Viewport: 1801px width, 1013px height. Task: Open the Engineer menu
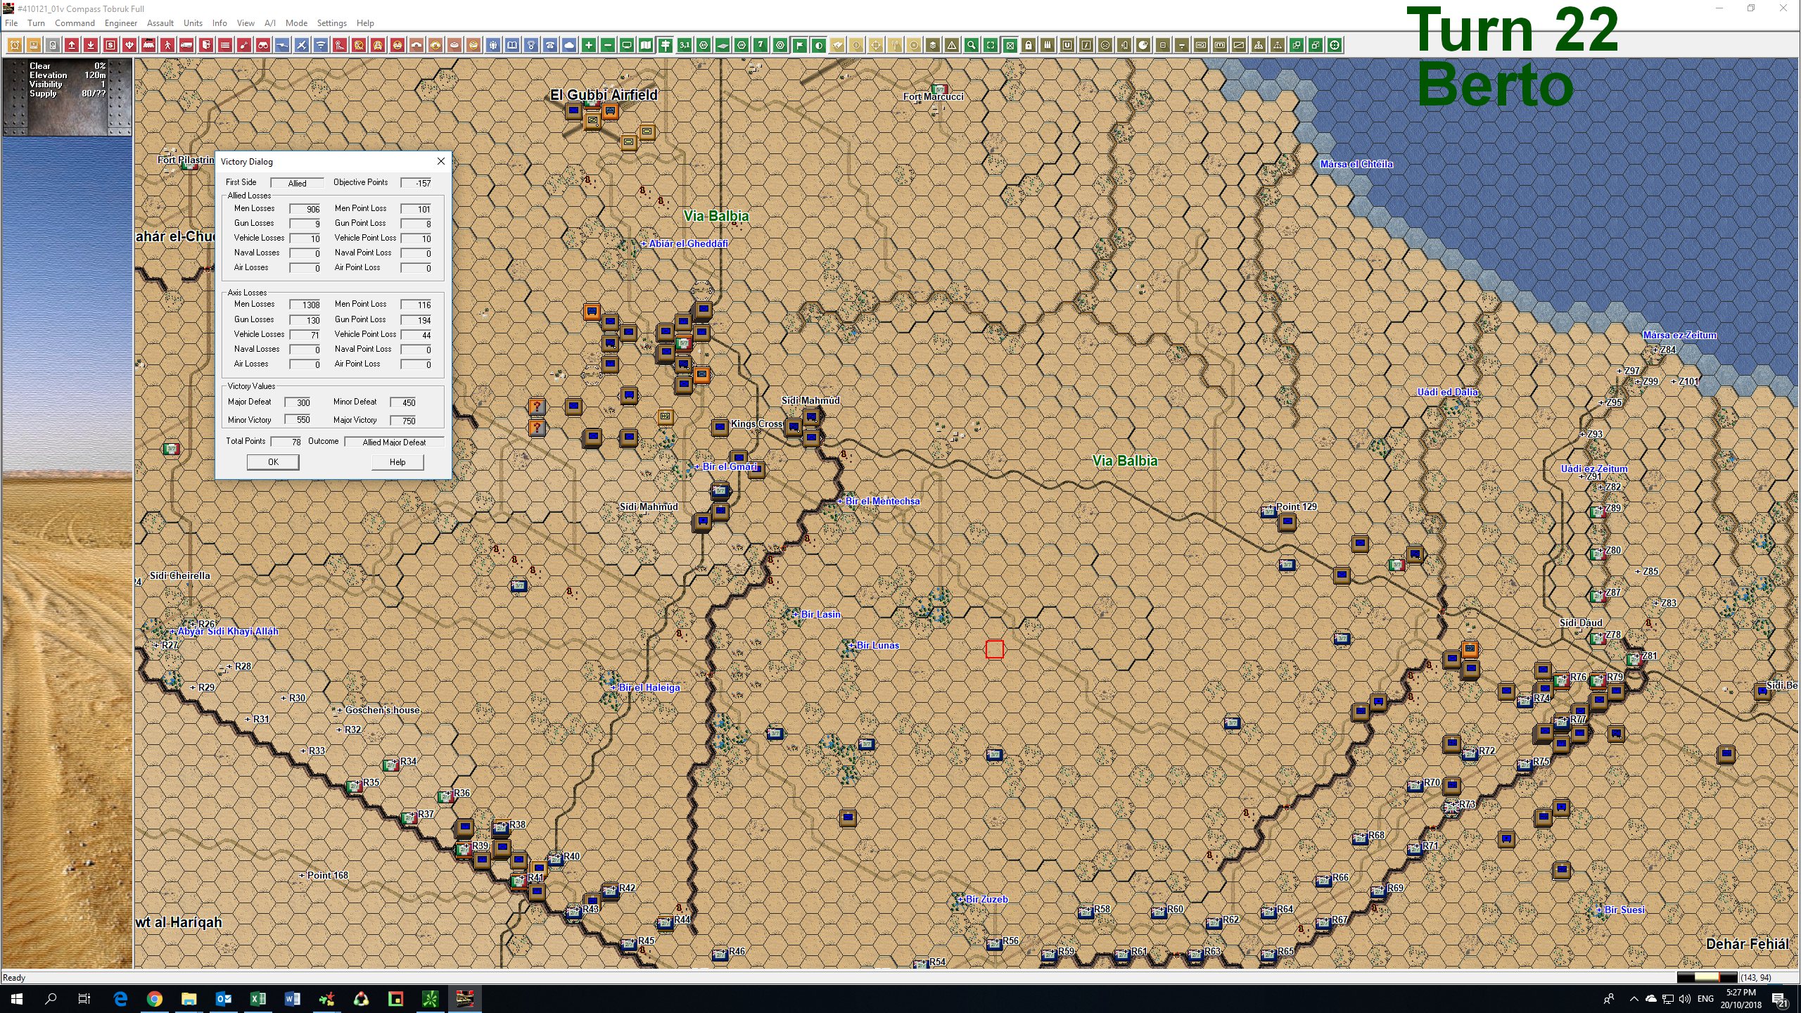point(121,23)
